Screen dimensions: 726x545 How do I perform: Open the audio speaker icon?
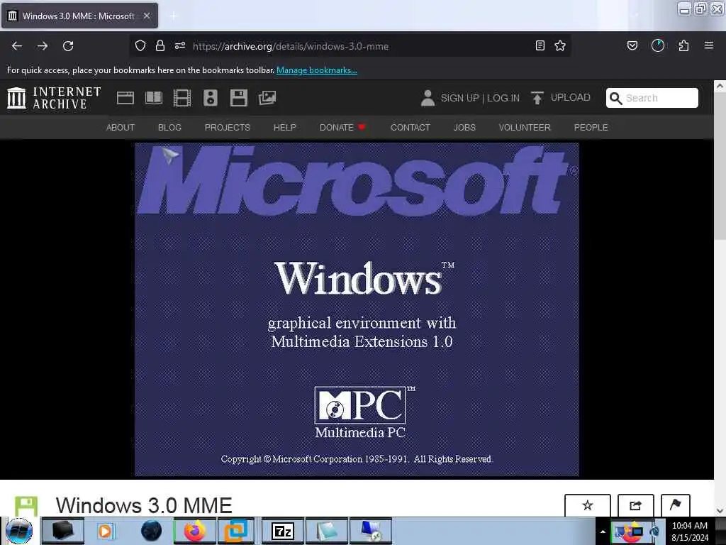(210, 98)
